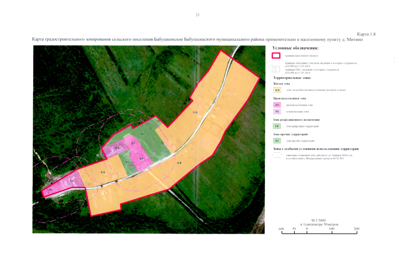Click the red settlement boundary legend symbol

pyautogui.click(x=276, y=56)
